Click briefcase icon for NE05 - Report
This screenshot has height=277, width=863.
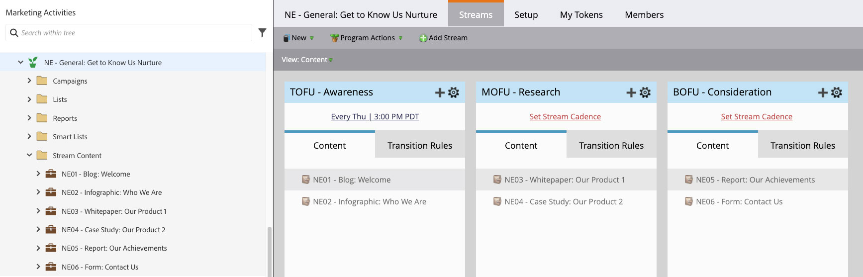click(x=51, y=248)
